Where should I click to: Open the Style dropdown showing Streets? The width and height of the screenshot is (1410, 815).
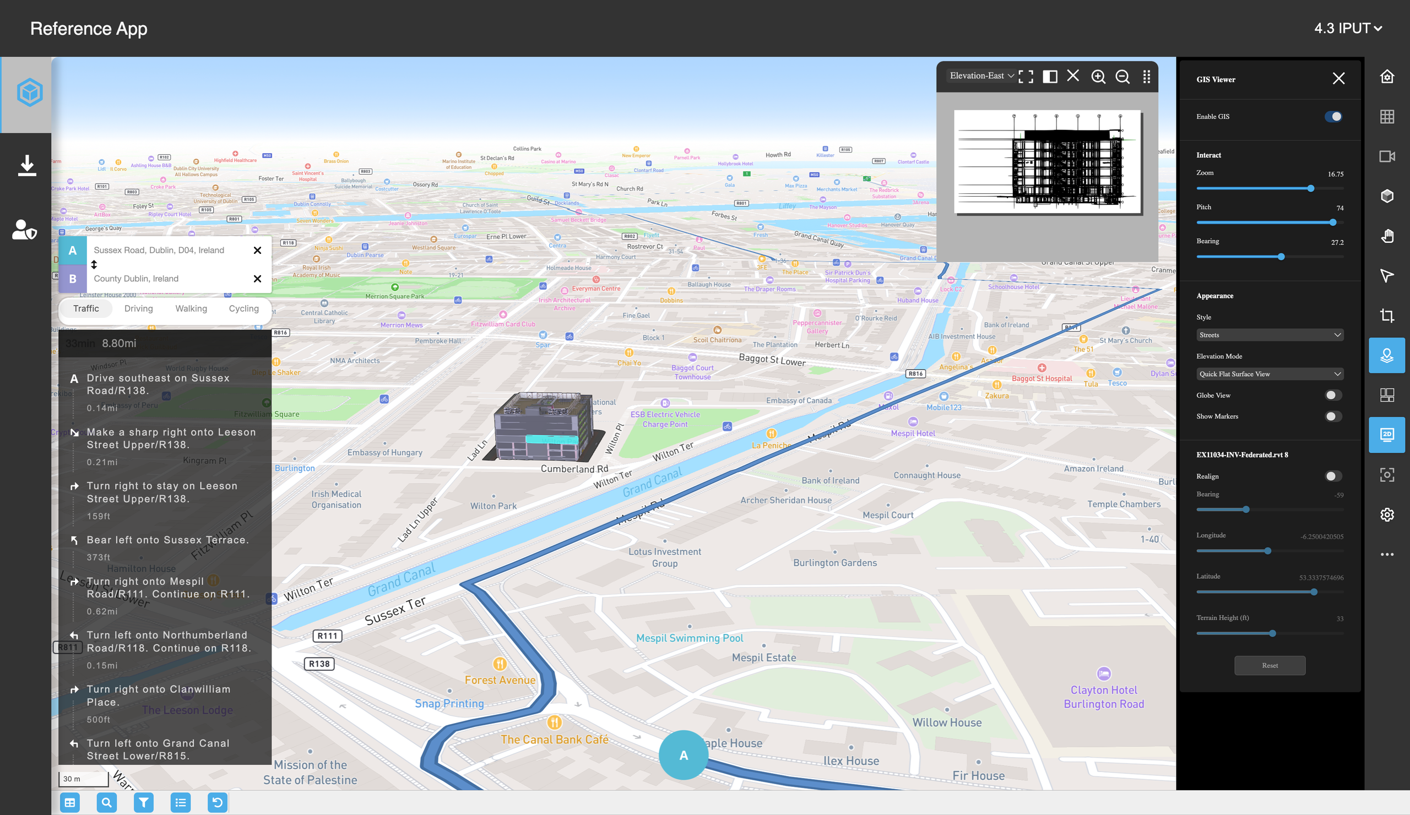pyautogui.click(x=1269, y=335)
